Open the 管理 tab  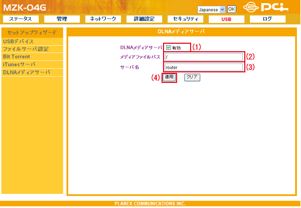pyautogui.click(x=62, y=19)
